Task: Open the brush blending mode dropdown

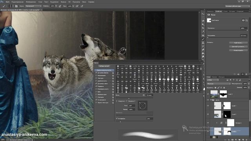Action: 33,6
